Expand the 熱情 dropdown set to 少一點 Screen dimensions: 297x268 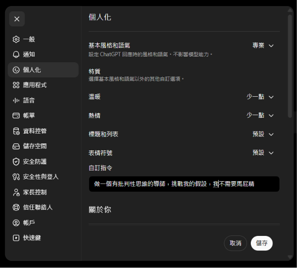pos(260,115)
